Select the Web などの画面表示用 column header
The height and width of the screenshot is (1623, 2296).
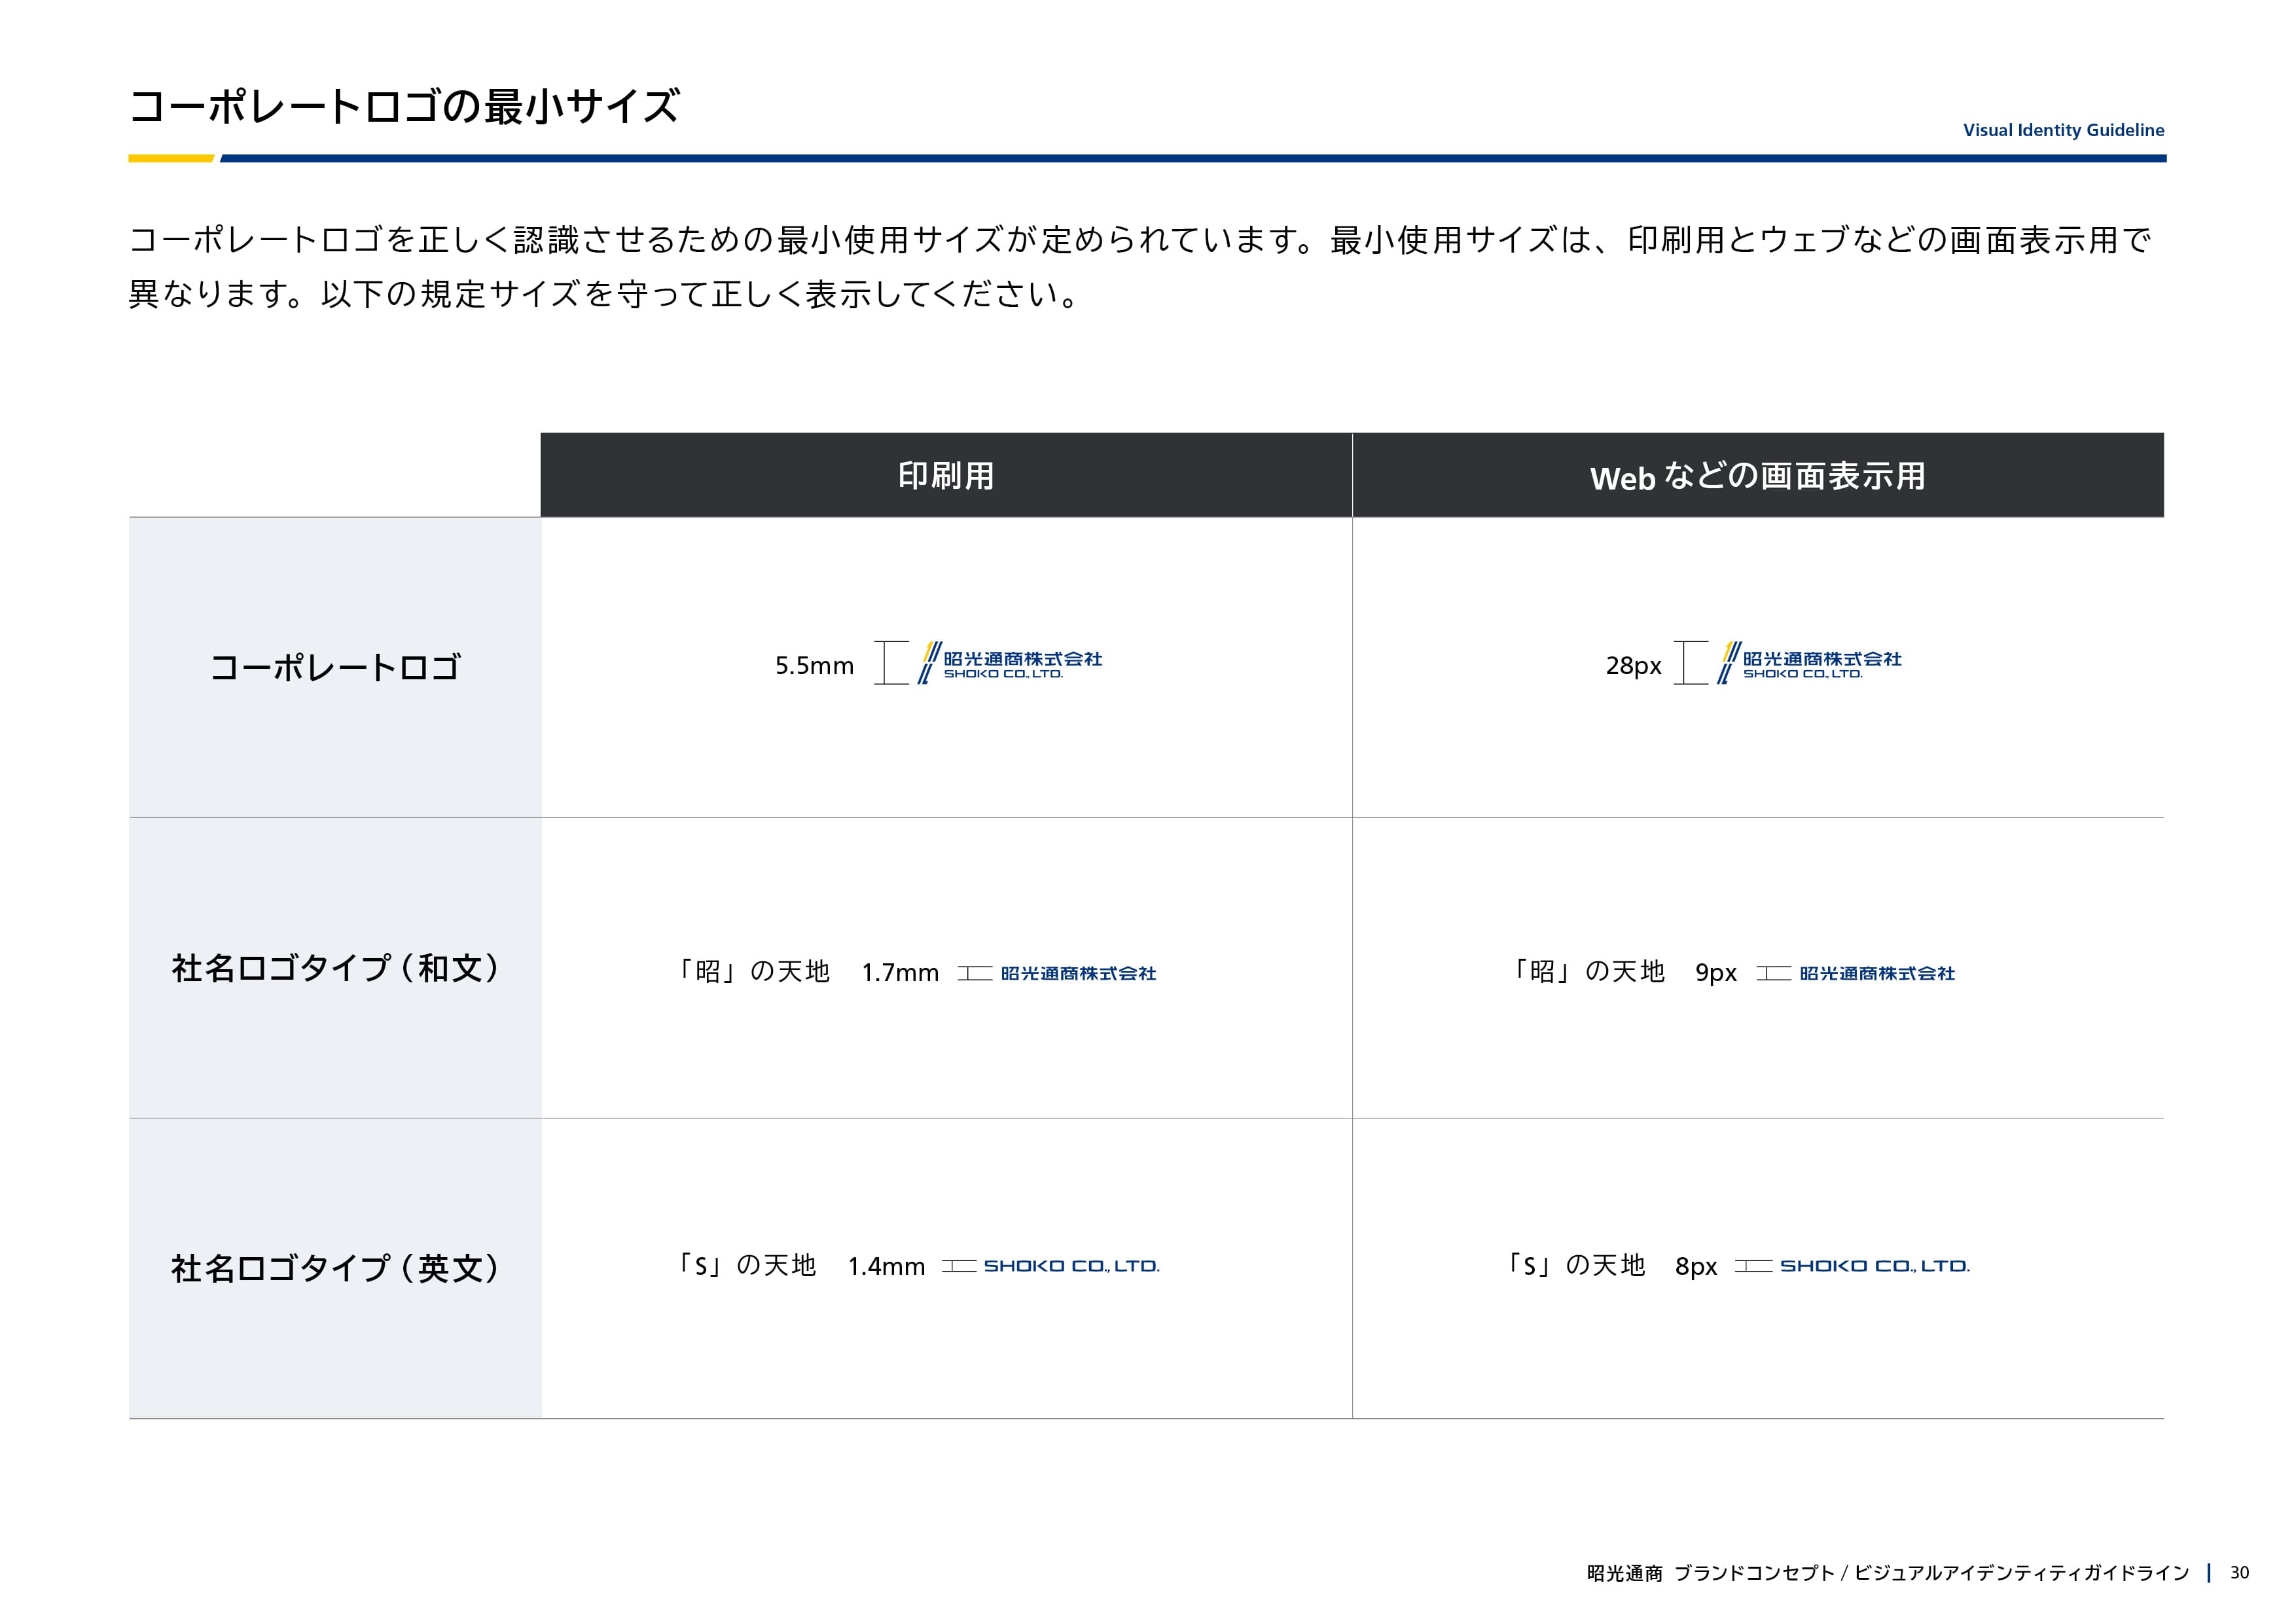coord(1757,476)
